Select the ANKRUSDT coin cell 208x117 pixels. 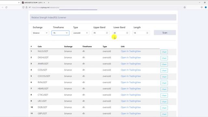43,64
